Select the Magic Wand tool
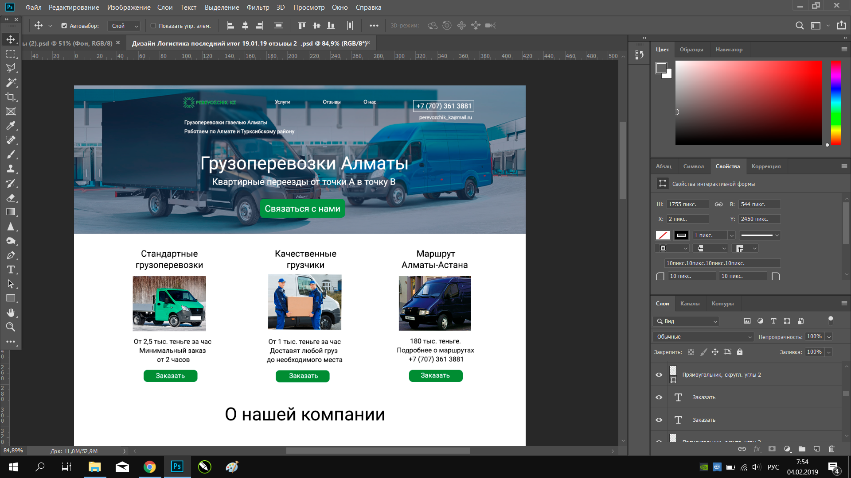 click(11, 83)
